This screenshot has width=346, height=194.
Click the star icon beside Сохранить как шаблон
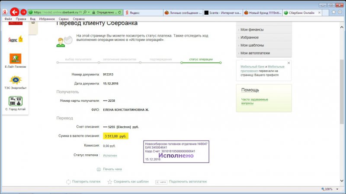click(110, 181)
